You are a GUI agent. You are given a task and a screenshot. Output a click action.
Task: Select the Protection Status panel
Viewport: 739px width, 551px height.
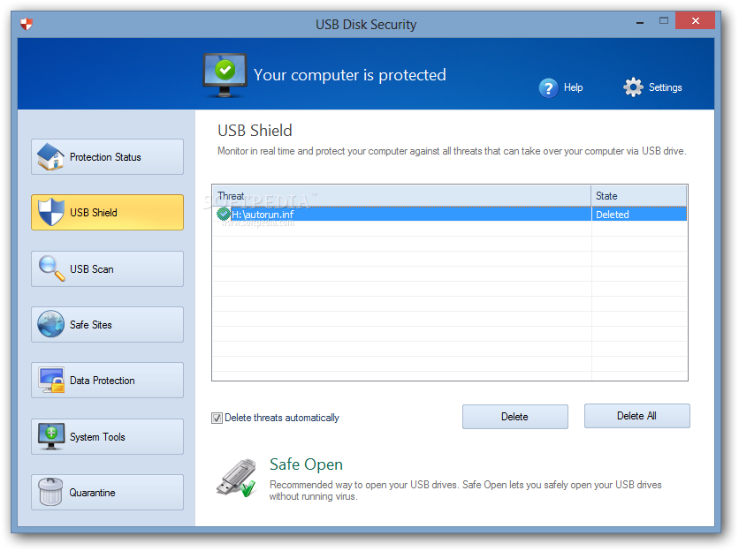pyautogui.click(x=106, y=156)
